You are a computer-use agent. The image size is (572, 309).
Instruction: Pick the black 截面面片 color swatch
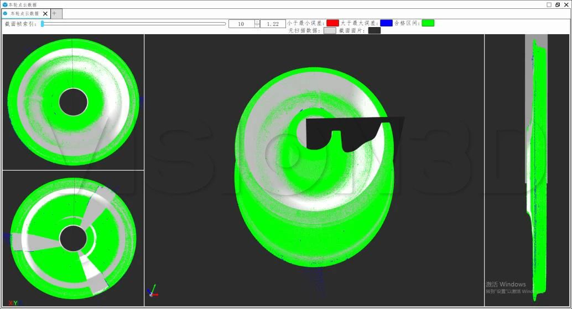coord(375,31)
